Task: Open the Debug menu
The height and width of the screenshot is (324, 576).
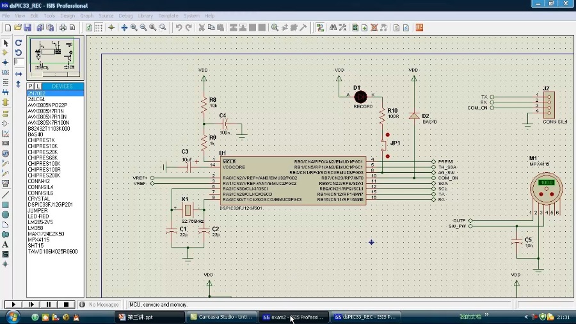Action: click(125, 16)
